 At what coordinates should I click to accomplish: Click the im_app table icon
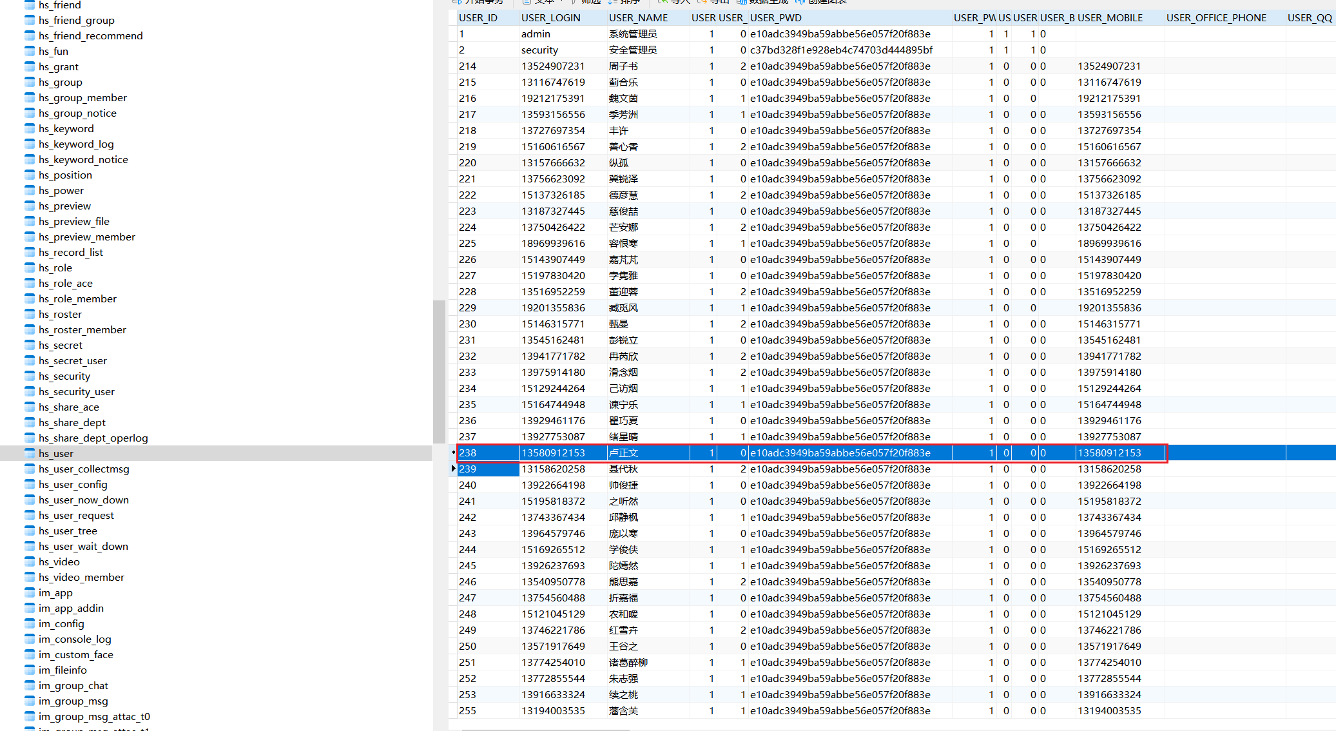pos(30,592)
